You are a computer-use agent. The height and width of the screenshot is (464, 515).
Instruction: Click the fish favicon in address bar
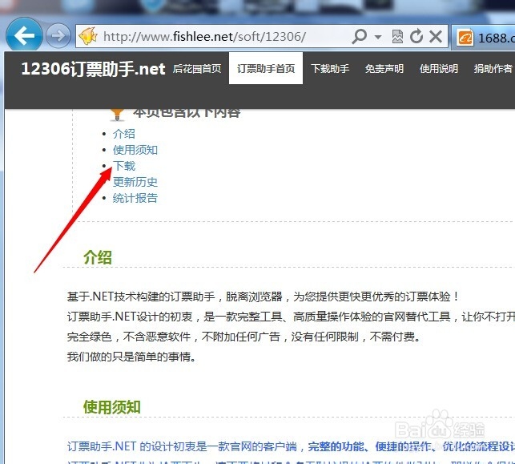(87, 36)
